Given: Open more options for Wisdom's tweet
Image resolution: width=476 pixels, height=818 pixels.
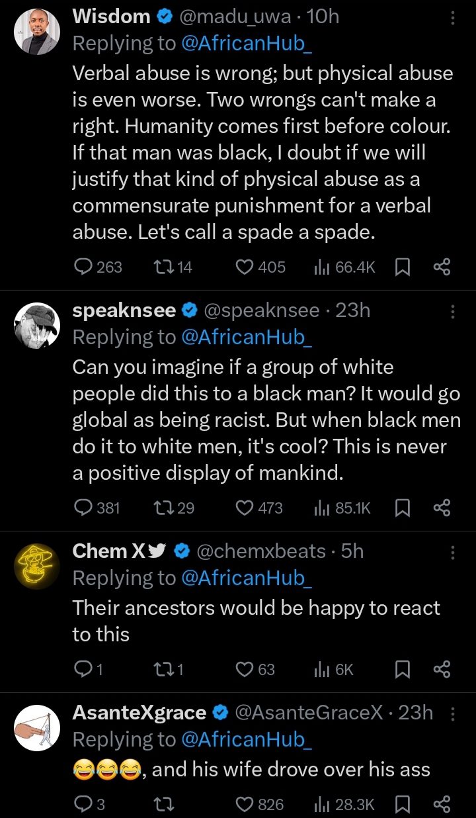Looking at the screenshot, I should (453, 17).
